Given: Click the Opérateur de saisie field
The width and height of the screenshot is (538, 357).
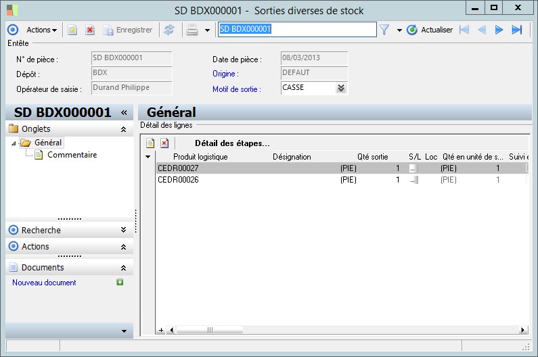Looking at the screenshot, I should click(x=132, y=88).
